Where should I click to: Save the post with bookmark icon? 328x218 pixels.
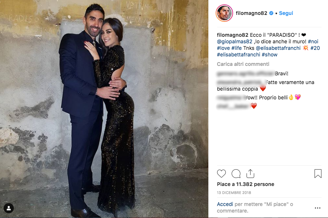click(x=318, y=174)
